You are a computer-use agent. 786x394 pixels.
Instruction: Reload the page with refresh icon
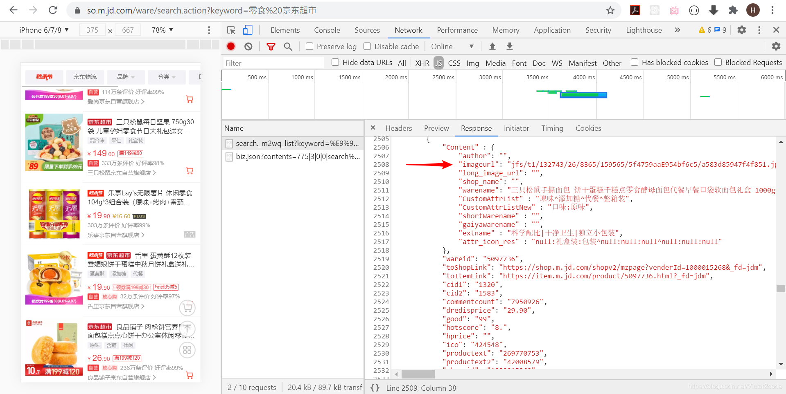coord(53,10)
